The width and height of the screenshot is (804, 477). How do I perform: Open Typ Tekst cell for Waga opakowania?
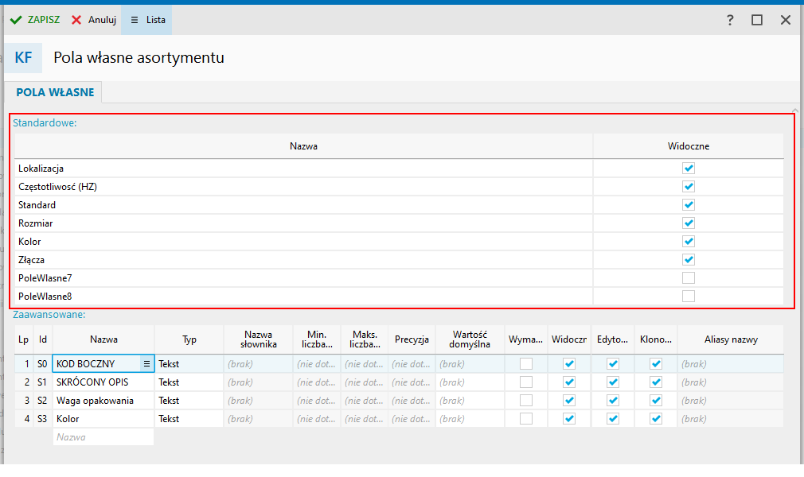click(x=189, y=401)
